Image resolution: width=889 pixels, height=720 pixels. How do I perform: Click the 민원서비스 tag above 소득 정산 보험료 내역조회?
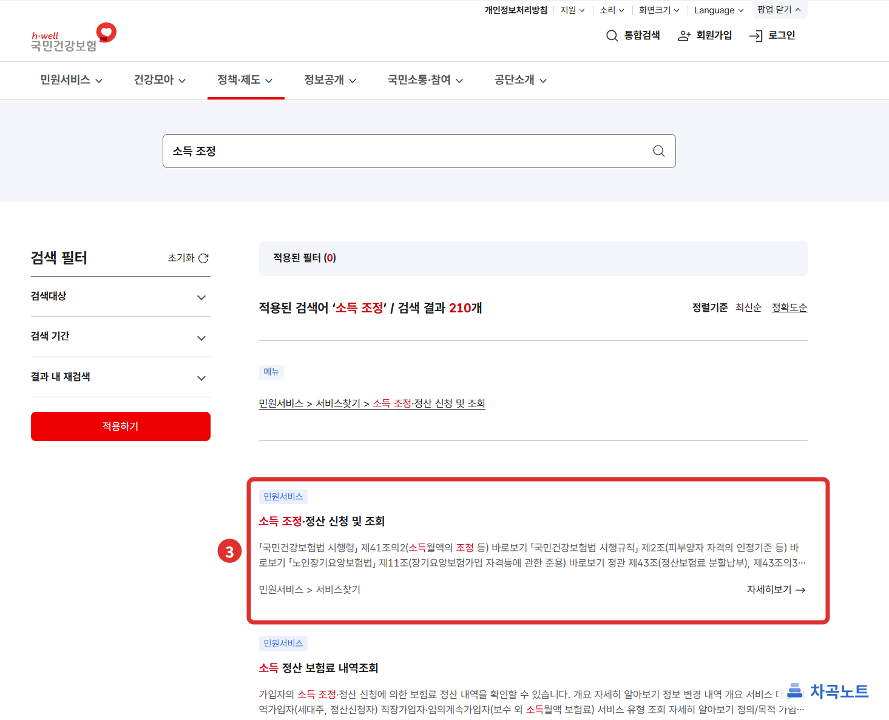(283, 644)
